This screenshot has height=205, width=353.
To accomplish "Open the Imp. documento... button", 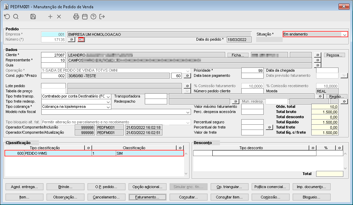I will point(311,187).
